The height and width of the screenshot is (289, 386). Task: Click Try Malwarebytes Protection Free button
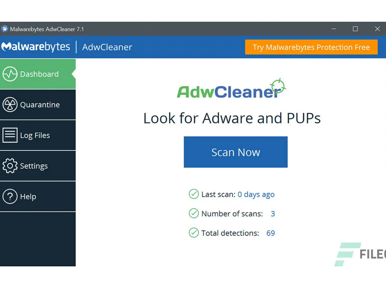pyautogui.click(x=311, y=47)
